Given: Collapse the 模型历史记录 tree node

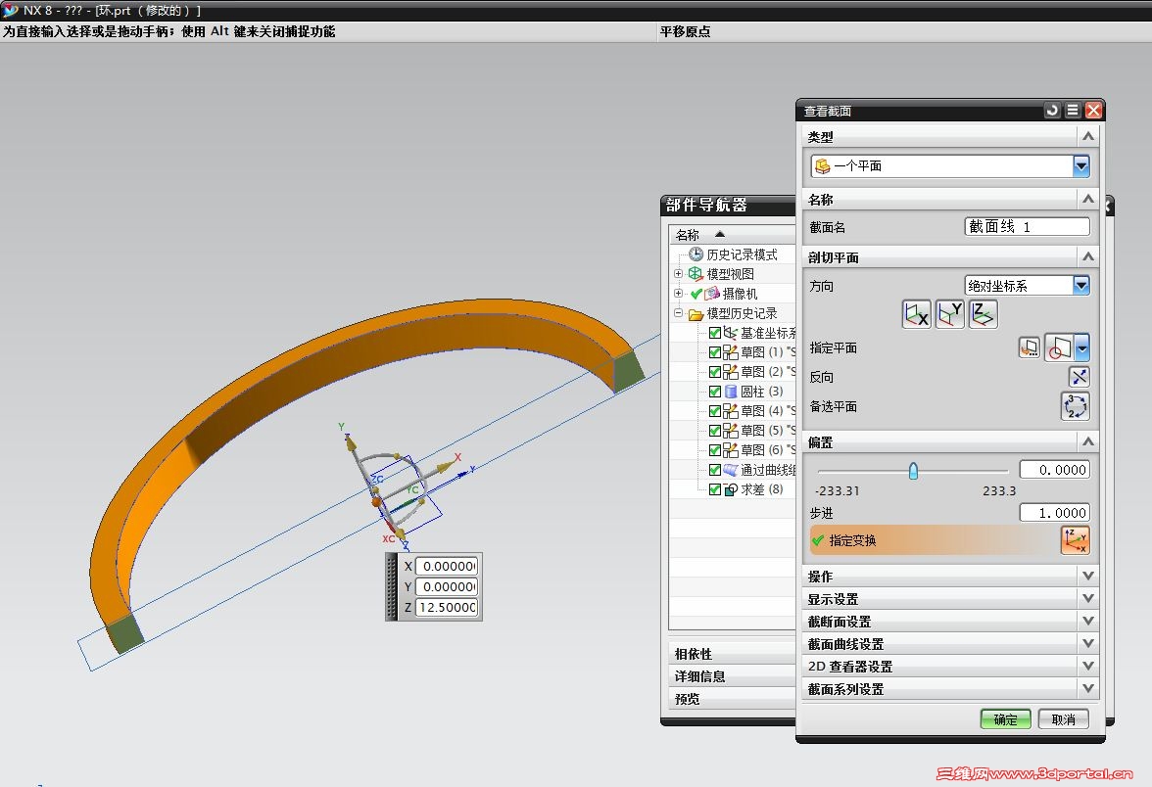Looking at the screenshot, I should pyautogui.click(x=678, y=313).
